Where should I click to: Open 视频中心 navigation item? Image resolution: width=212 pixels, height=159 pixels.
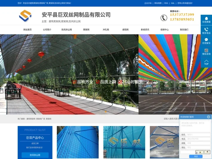point(165,30)
